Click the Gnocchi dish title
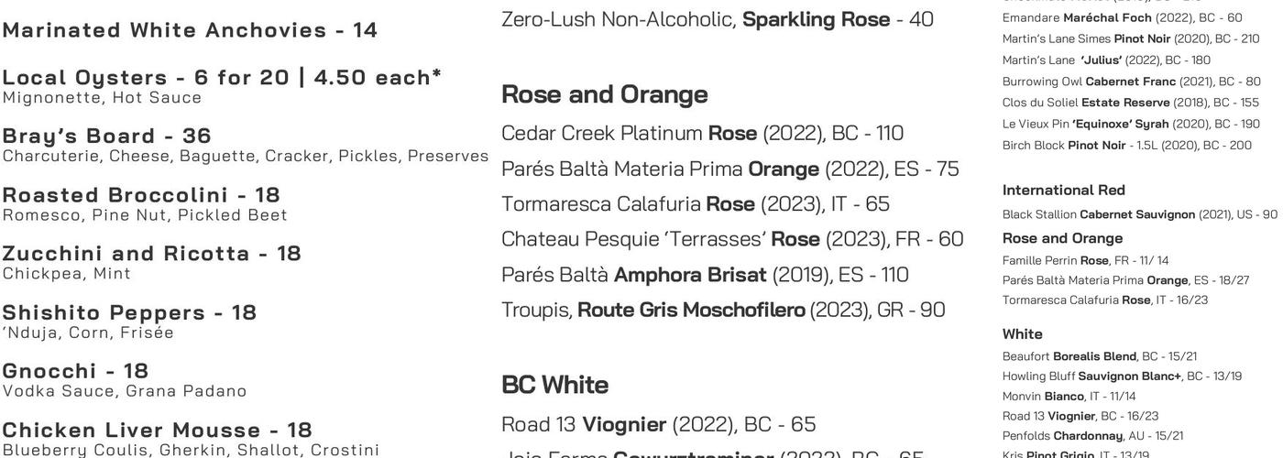1283x458 pixels. [75, 371]
